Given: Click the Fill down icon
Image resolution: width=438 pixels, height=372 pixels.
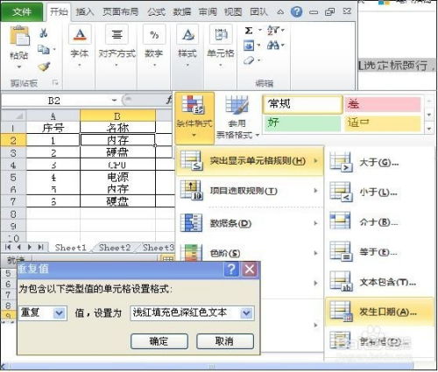Looking at the screenshot, I should point(249,46).
